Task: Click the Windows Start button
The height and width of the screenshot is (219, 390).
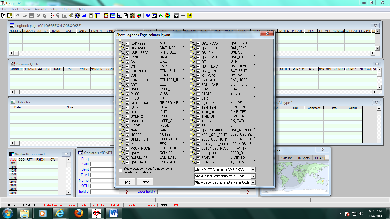Action: [7, 213]
